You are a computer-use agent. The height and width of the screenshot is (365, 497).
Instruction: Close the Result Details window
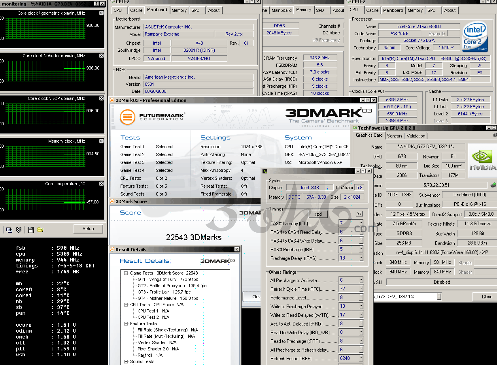pos(237,250)
